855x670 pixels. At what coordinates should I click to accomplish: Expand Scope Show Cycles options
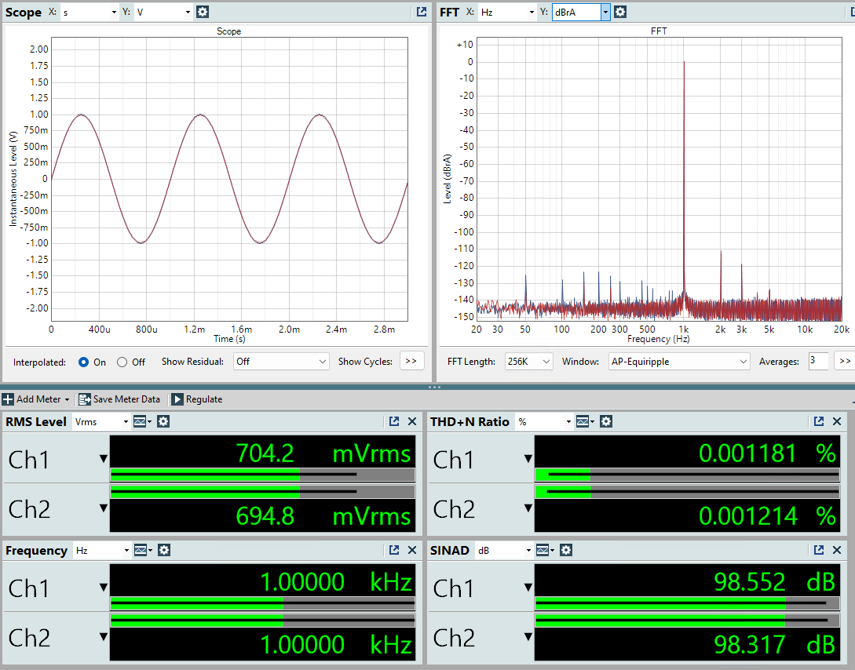(x=411, y=361)
